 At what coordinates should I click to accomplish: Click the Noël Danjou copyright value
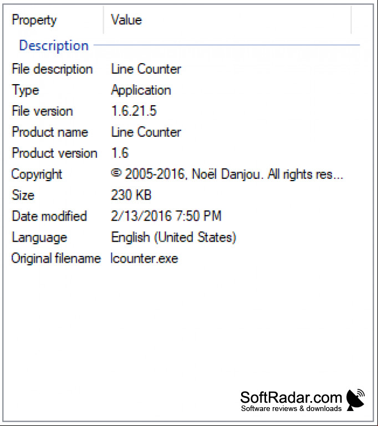[227, 174]
